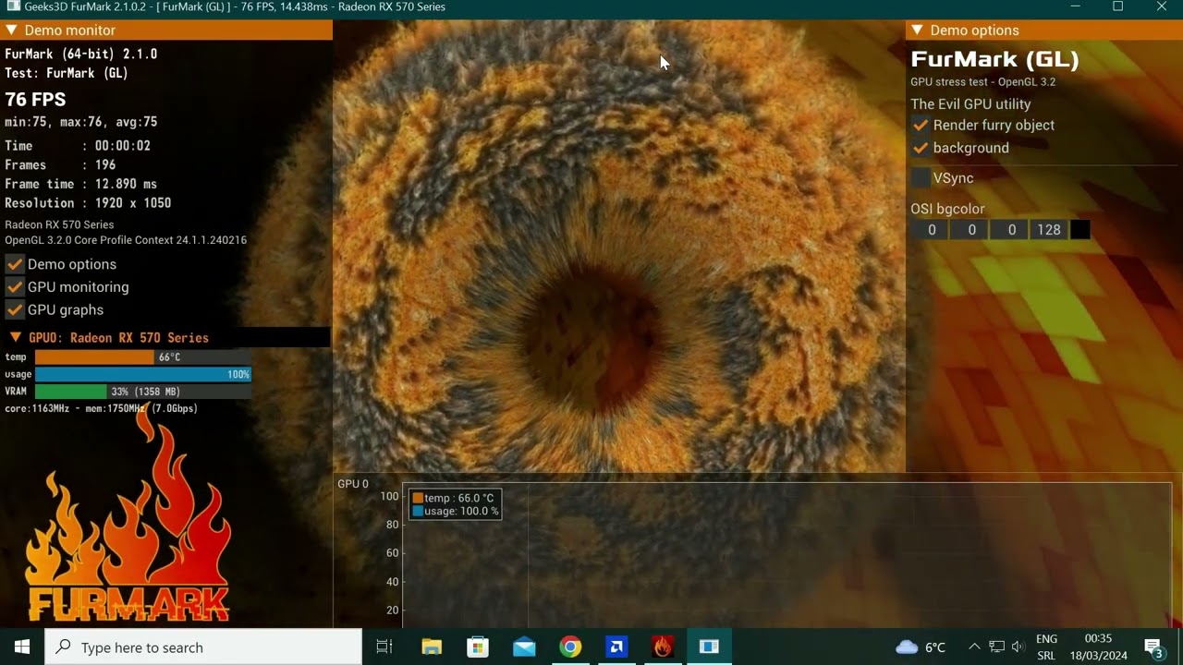This screenshot has height=665, width=1183.
Task: Click the VRAM usage bar 33%
Action: [143, 392]
